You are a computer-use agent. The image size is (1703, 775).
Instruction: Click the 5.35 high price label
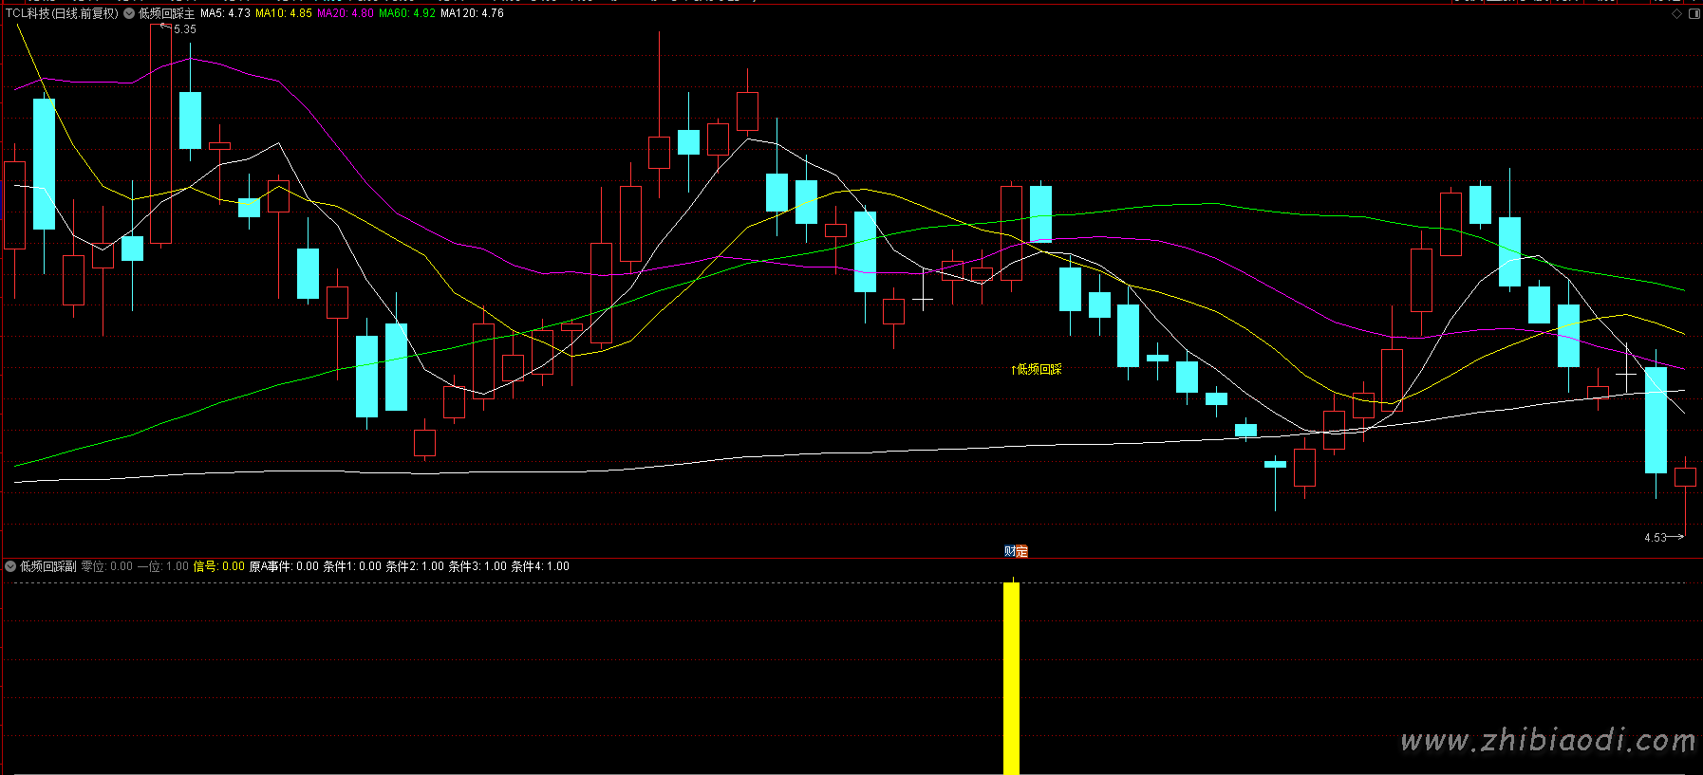185,29
